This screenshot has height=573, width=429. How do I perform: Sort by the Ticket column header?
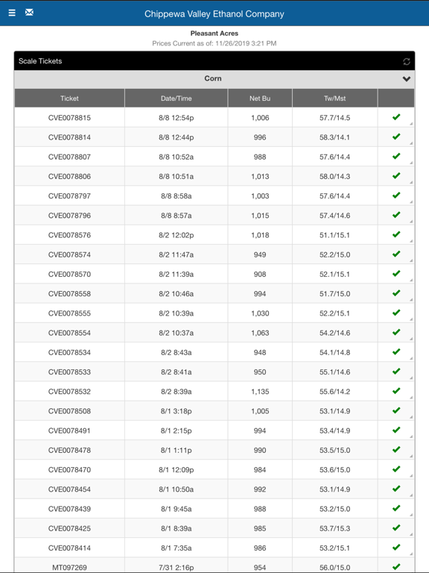(69, 98)
